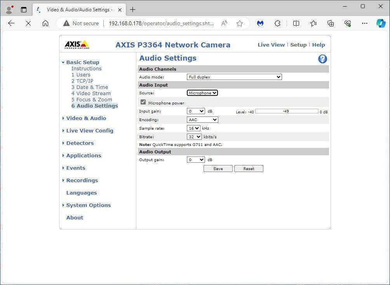Select the Video & Audio/Audio Settings tab
The image size is (390, 285).
(79, 10)
